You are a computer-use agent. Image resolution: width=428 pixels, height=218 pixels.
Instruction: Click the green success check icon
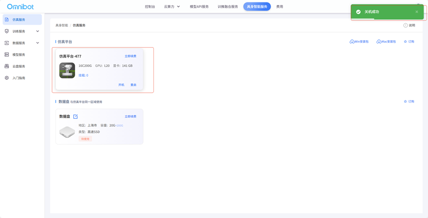click(358, 12)
